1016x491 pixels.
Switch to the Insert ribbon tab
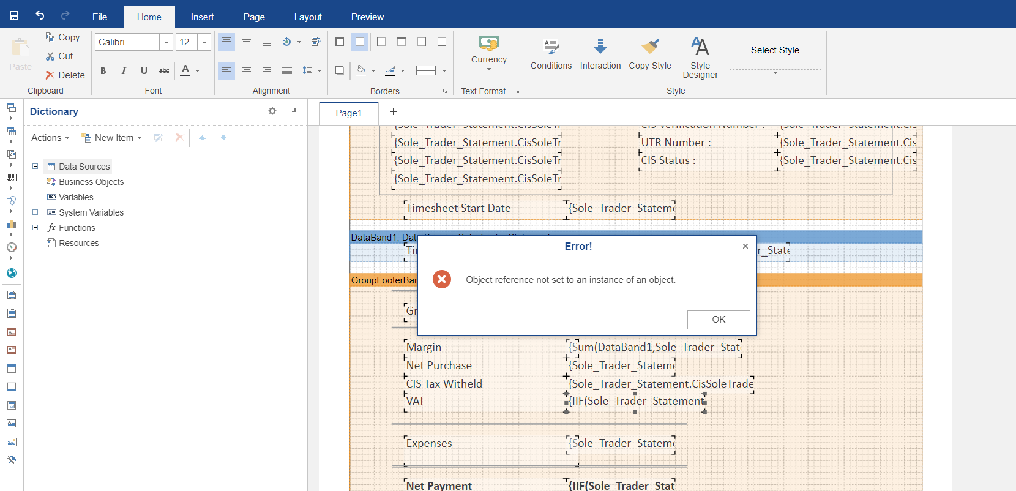pos(202,17)
